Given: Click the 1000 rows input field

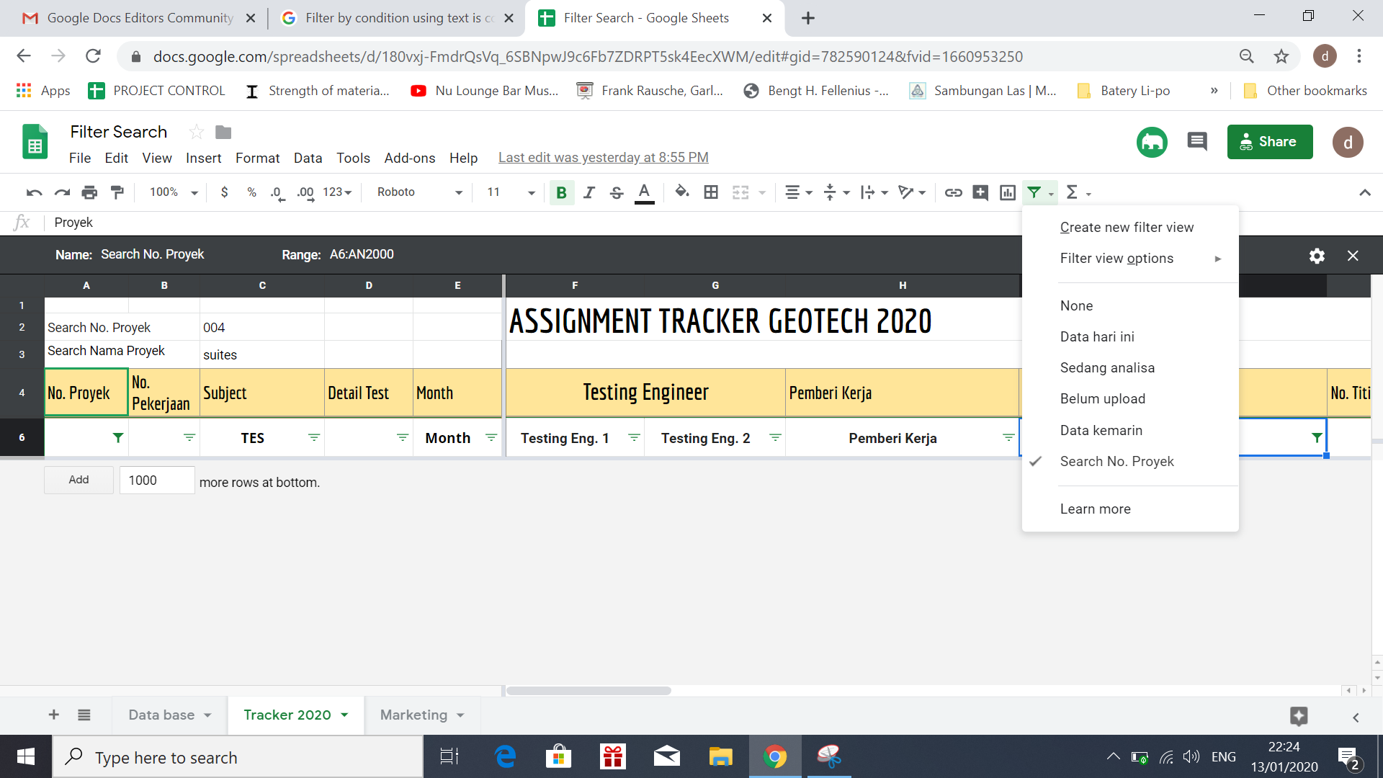Looking at the screenshot, I should click(156, 480).
